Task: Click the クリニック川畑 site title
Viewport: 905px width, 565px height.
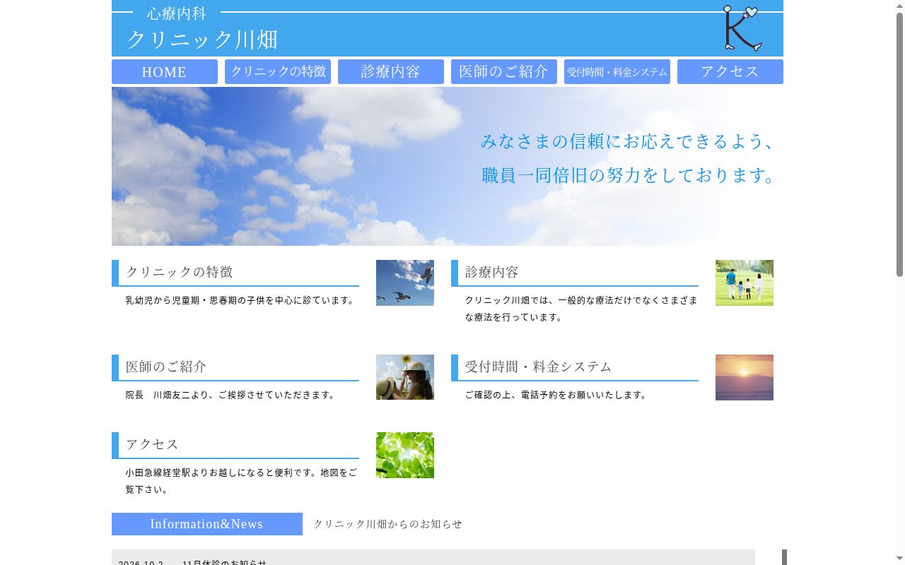Action: click(x=202, y=40)
